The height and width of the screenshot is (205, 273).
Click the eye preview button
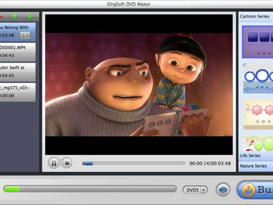tap(223, 190)
